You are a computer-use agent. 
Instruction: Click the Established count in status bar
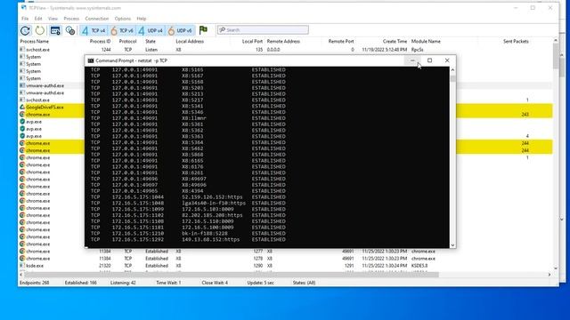81,283
